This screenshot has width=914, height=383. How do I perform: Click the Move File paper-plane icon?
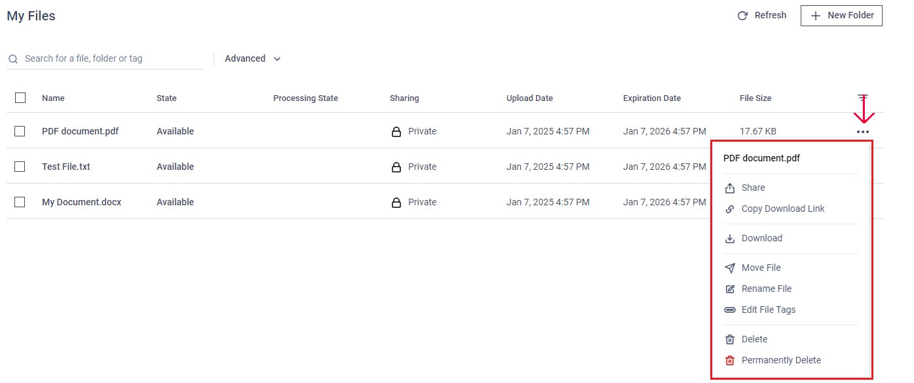pyautogui.click(x=730, y=268)
